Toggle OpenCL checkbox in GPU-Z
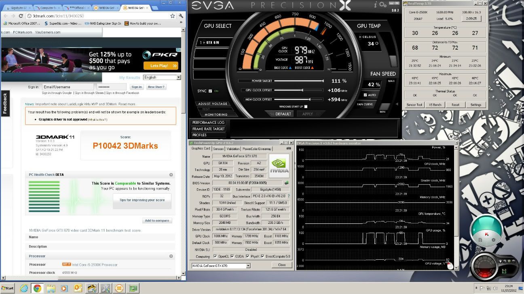The image size is (524, 294). click(215, 256)
